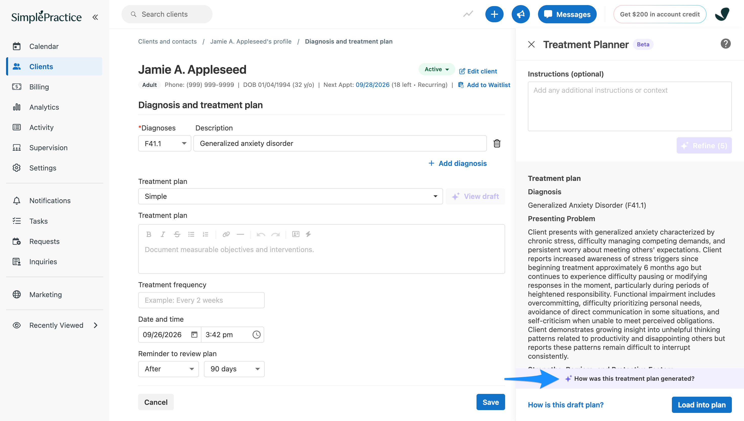This screenshot has height=421, width=744.
Task: Open the 90 days reminder dropdown
Action: pyautogui.click(x=234, y=369)
